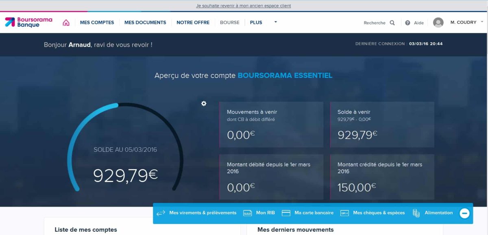Click the coins Alimentation icon
The width and height of the screenshot is (488, 235).
[416, 213]
